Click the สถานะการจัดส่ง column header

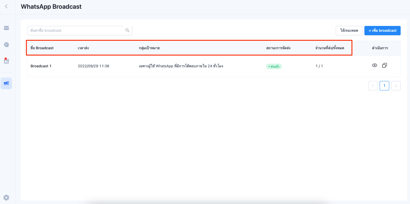coord(278,48)
